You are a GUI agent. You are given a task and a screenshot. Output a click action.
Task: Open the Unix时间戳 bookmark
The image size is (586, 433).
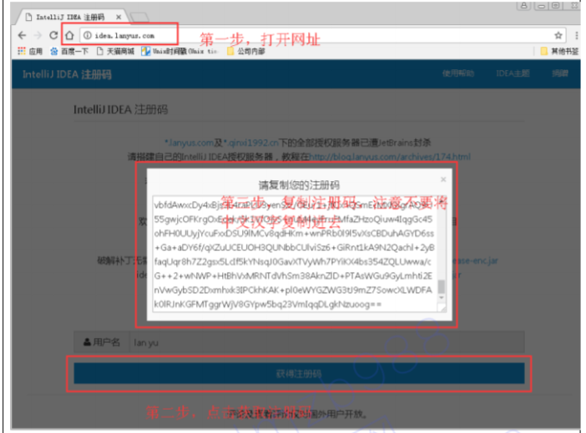pos(179,51)
